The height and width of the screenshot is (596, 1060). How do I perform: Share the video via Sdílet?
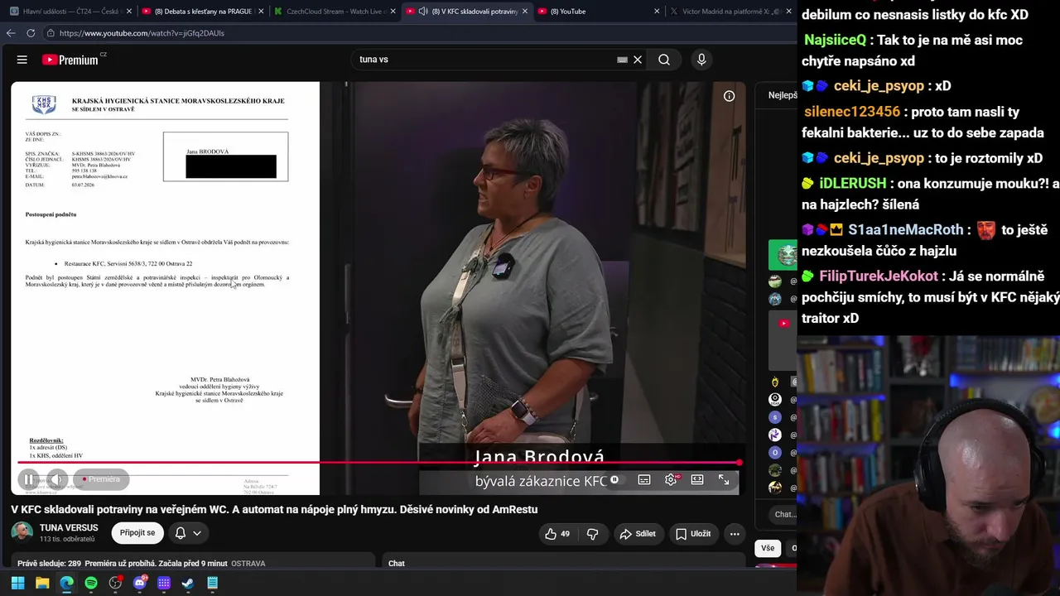(x=638, y=534)
